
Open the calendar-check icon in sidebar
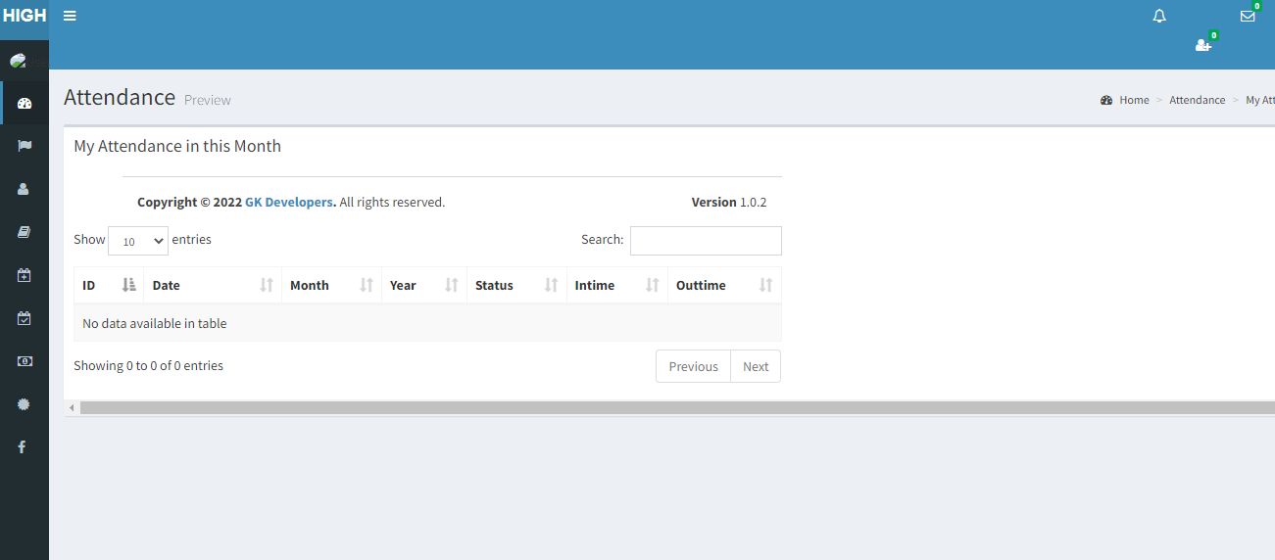pyautogui.click(x=25, y=318)
